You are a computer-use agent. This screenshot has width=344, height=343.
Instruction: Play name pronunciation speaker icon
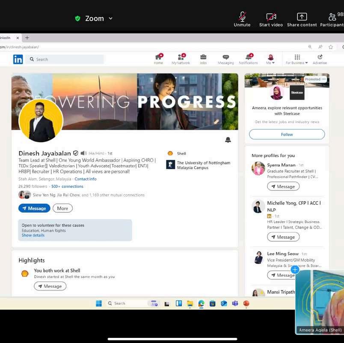coord(83,153)
